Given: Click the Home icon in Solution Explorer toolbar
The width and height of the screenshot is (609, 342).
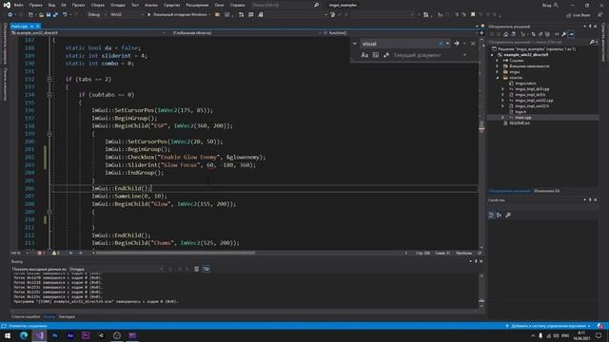Looking at the screenshot, I should [x=505, y=34].
